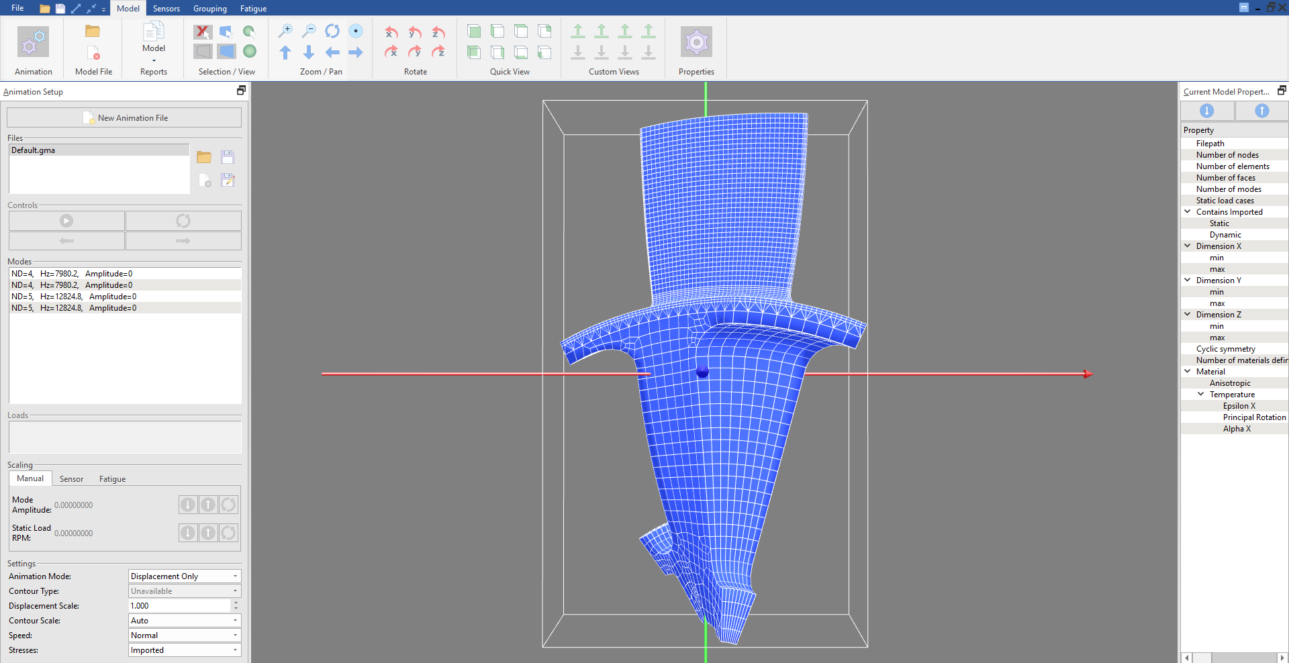Select the Default.gma file in Files list
Viewport: 1289px width, 663px height.
(99, 150)
